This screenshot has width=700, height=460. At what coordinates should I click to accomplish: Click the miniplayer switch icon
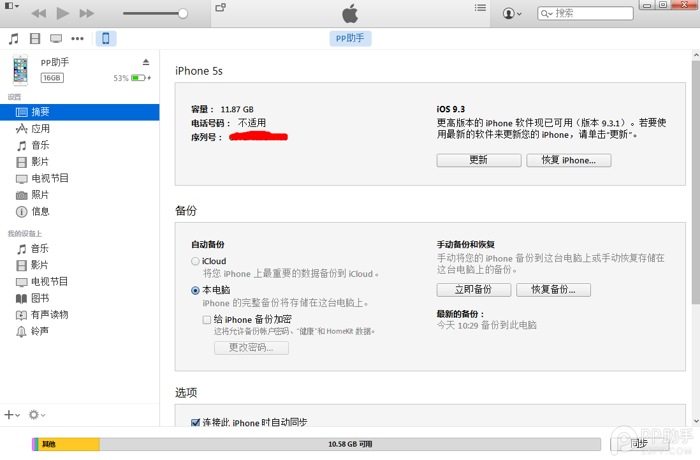point(221,8)
